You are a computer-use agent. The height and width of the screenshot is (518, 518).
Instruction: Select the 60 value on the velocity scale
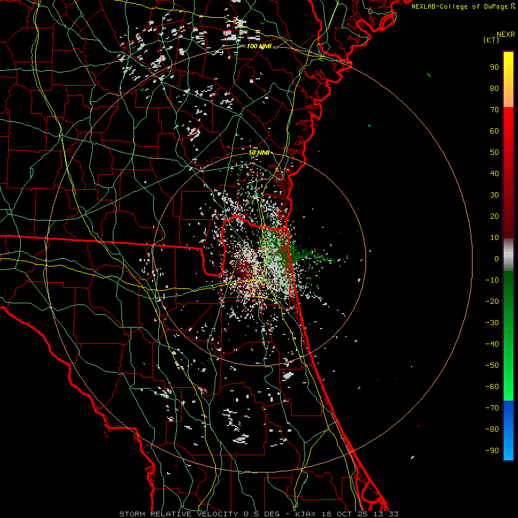[x=494, y=131]
